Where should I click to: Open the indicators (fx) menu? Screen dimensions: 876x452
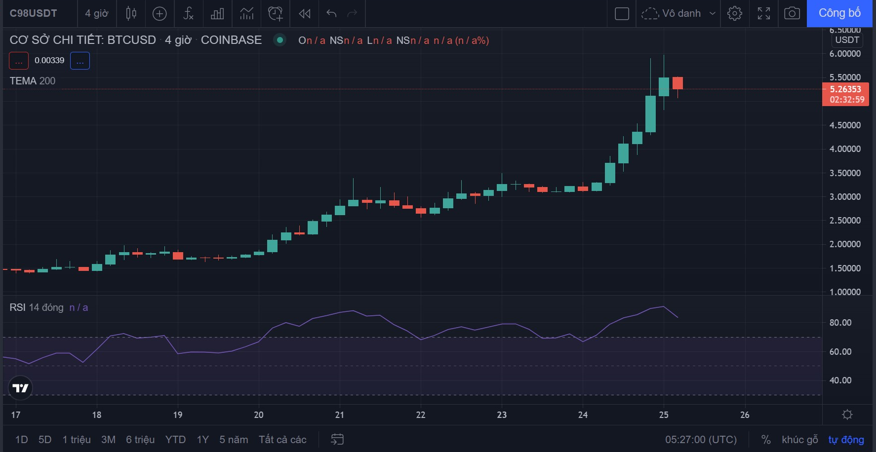coord(188,13)
